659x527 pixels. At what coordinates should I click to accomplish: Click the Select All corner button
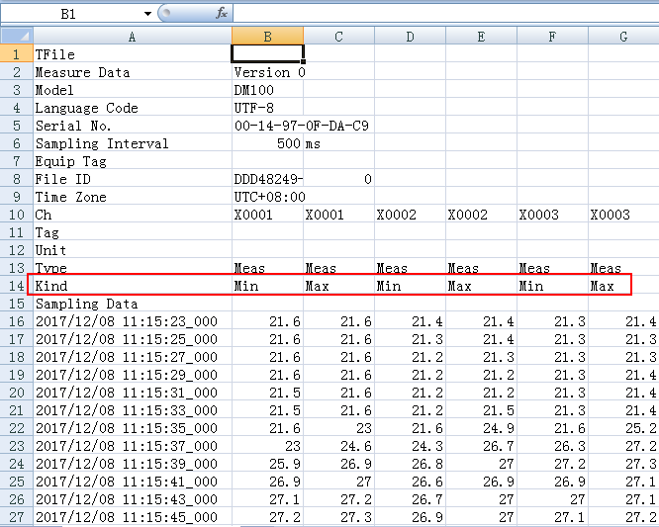pos(16,37)
